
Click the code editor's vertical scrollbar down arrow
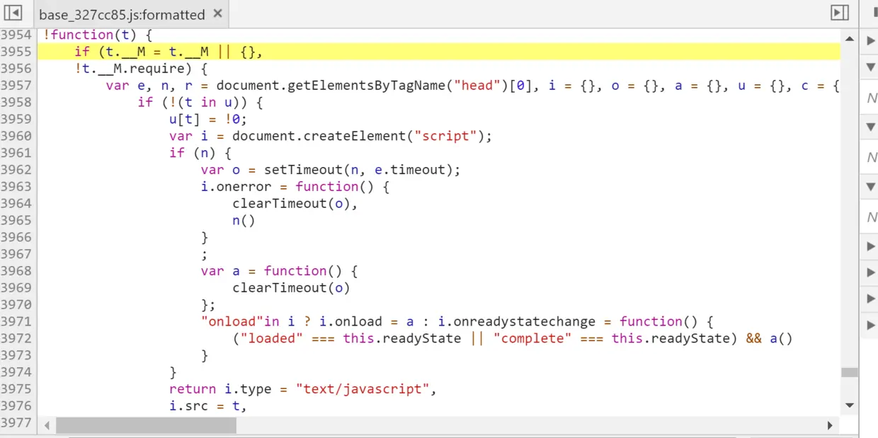[850, 405]
